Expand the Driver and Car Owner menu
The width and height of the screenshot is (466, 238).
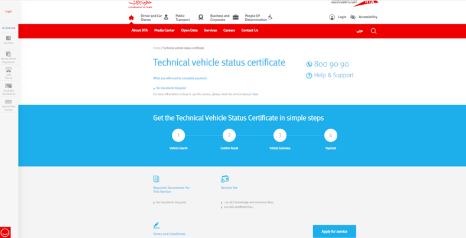(x=151, y=18)
